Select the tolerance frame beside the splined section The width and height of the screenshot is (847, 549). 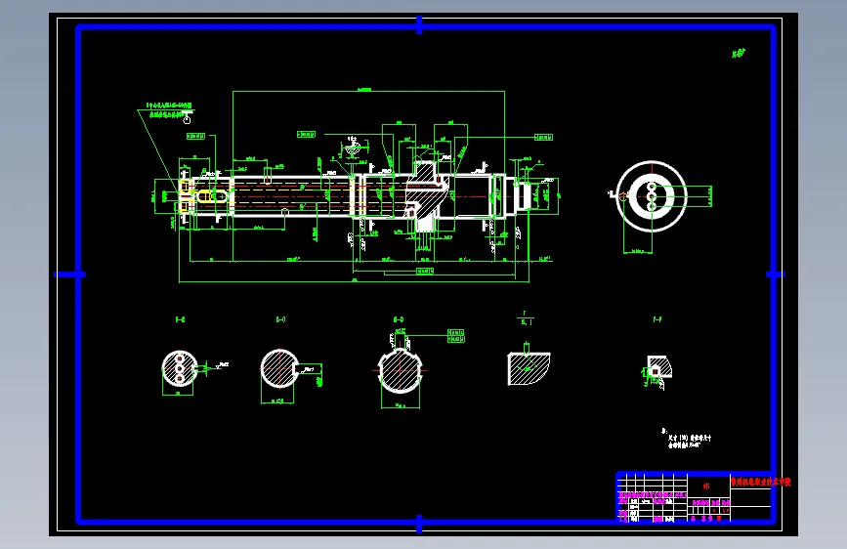pos(456,336)
